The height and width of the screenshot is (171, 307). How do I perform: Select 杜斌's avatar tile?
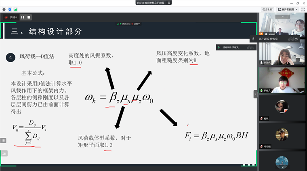pos(282,108)
